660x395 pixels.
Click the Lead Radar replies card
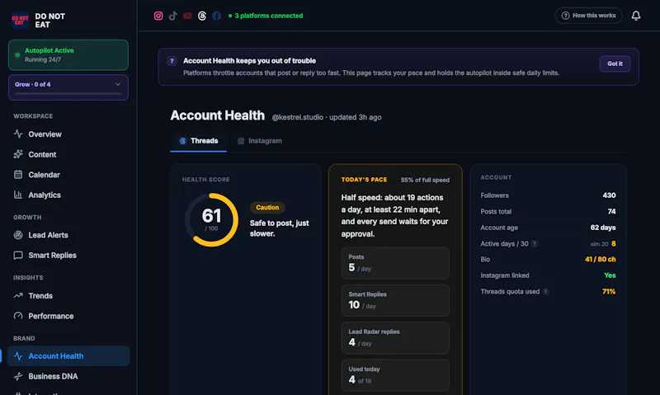395,338
